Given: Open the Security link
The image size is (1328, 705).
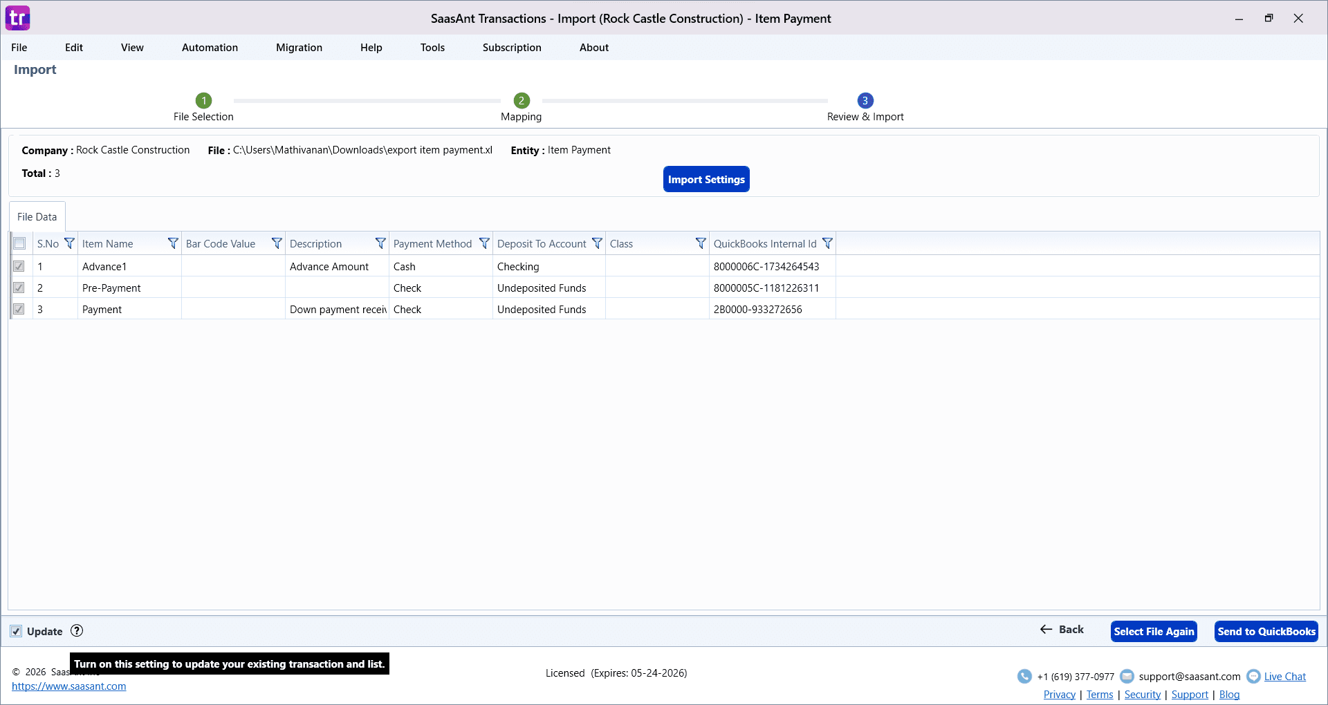Looking at the screenshot, I should click(1143, 695).
